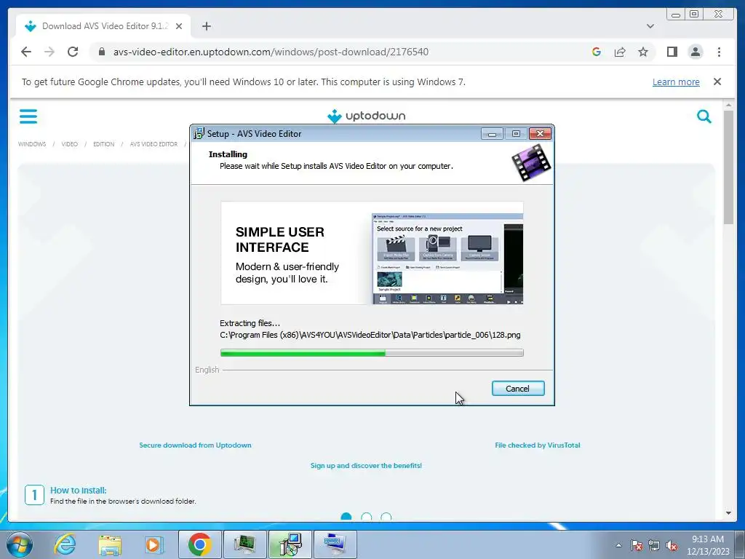
Task: Open the Uptodown hamburger menu
Action: point(28,116)
